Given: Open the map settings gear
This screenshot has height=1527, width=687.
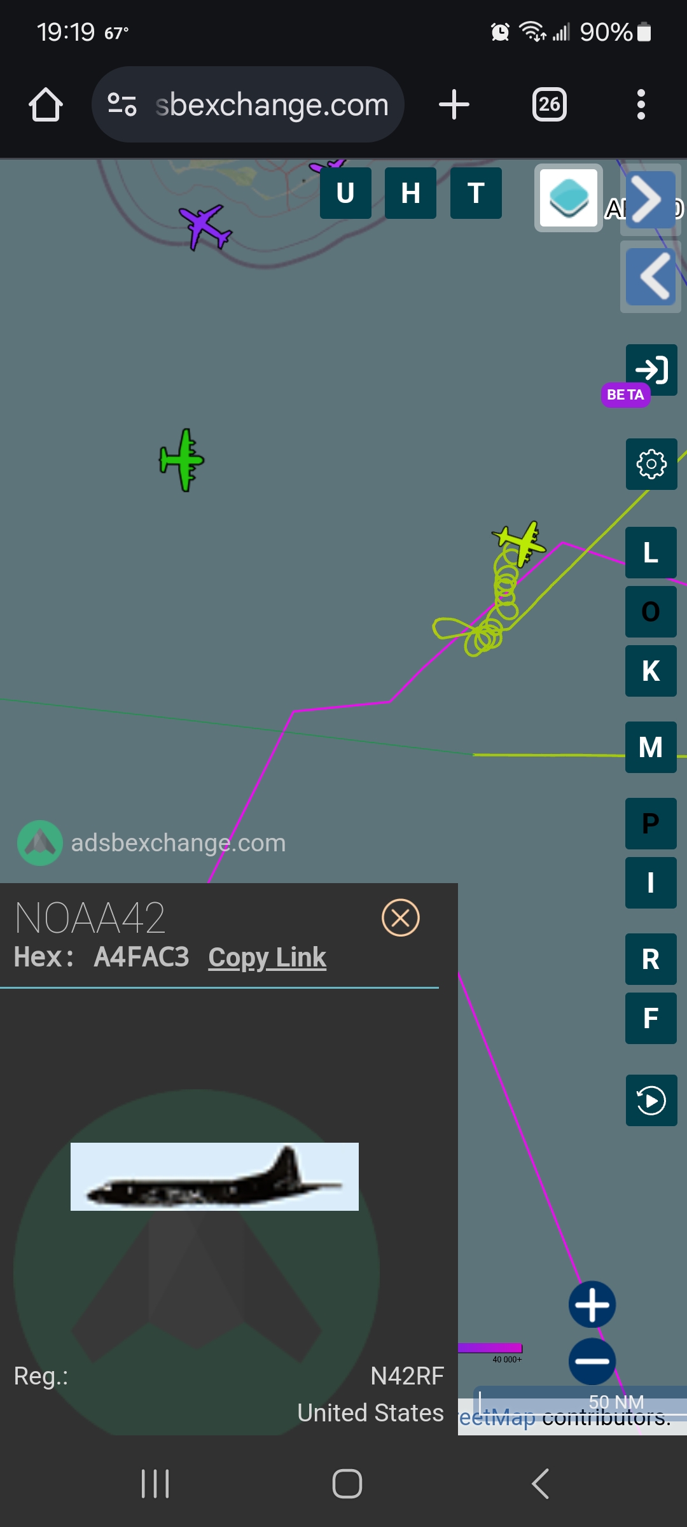Looking at the screenshot, I should click(x=651, y=464).
